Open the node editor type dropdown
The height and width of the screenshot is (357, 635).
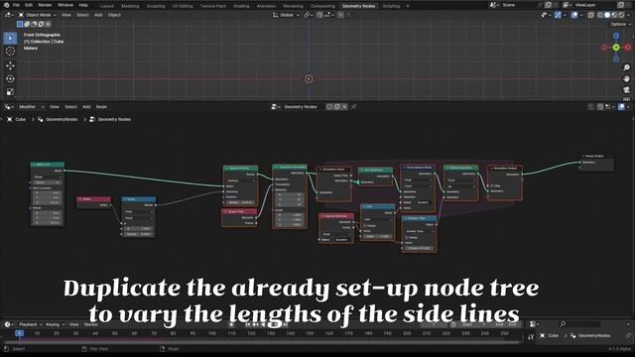point(8,107)
